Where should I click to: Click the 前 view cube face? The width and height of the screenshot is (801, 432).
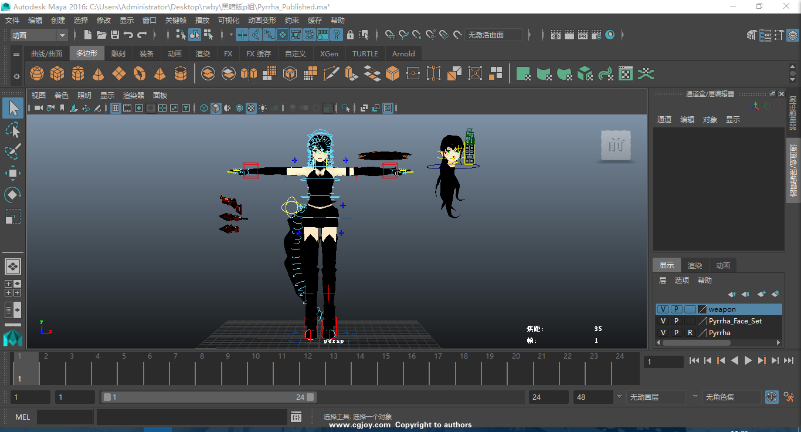tap(616, 145)
